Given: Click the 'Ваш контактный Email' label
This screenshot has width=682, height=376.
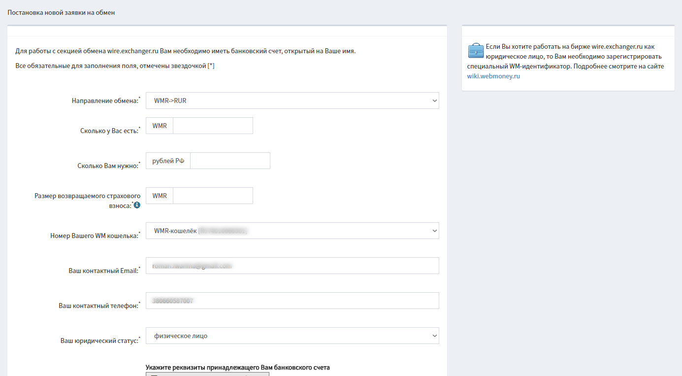Looking at the screenshot, I should [x=103, y=271].
